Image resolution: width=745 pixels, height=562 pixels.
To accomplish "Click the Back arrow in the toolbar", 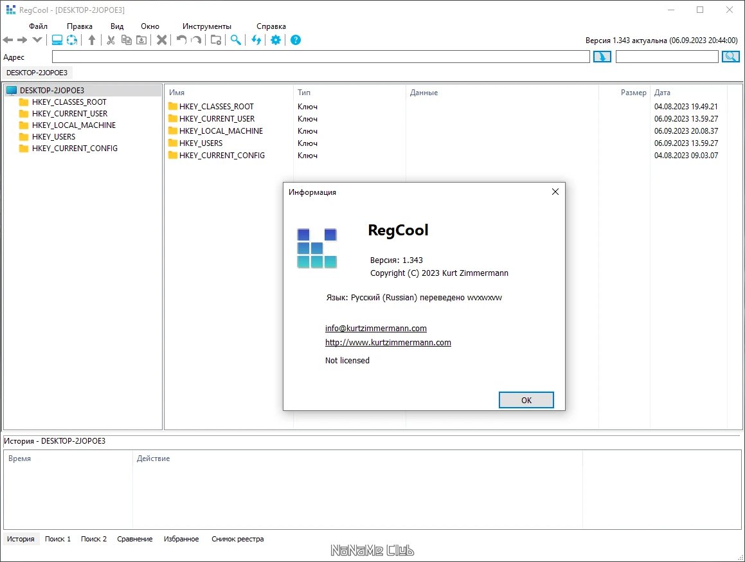I will pos(8,40).
